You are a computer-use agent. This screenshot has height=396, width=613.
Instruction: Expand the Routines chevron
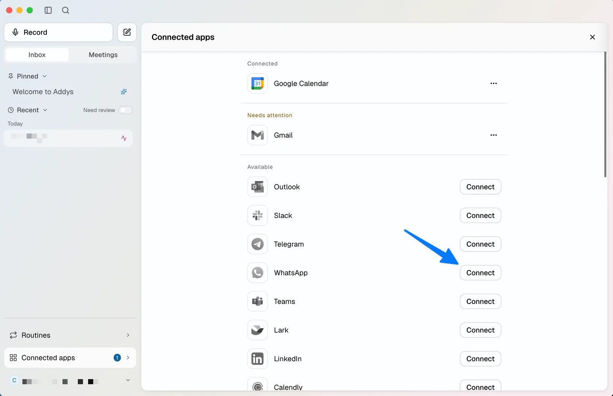point(128,335)
